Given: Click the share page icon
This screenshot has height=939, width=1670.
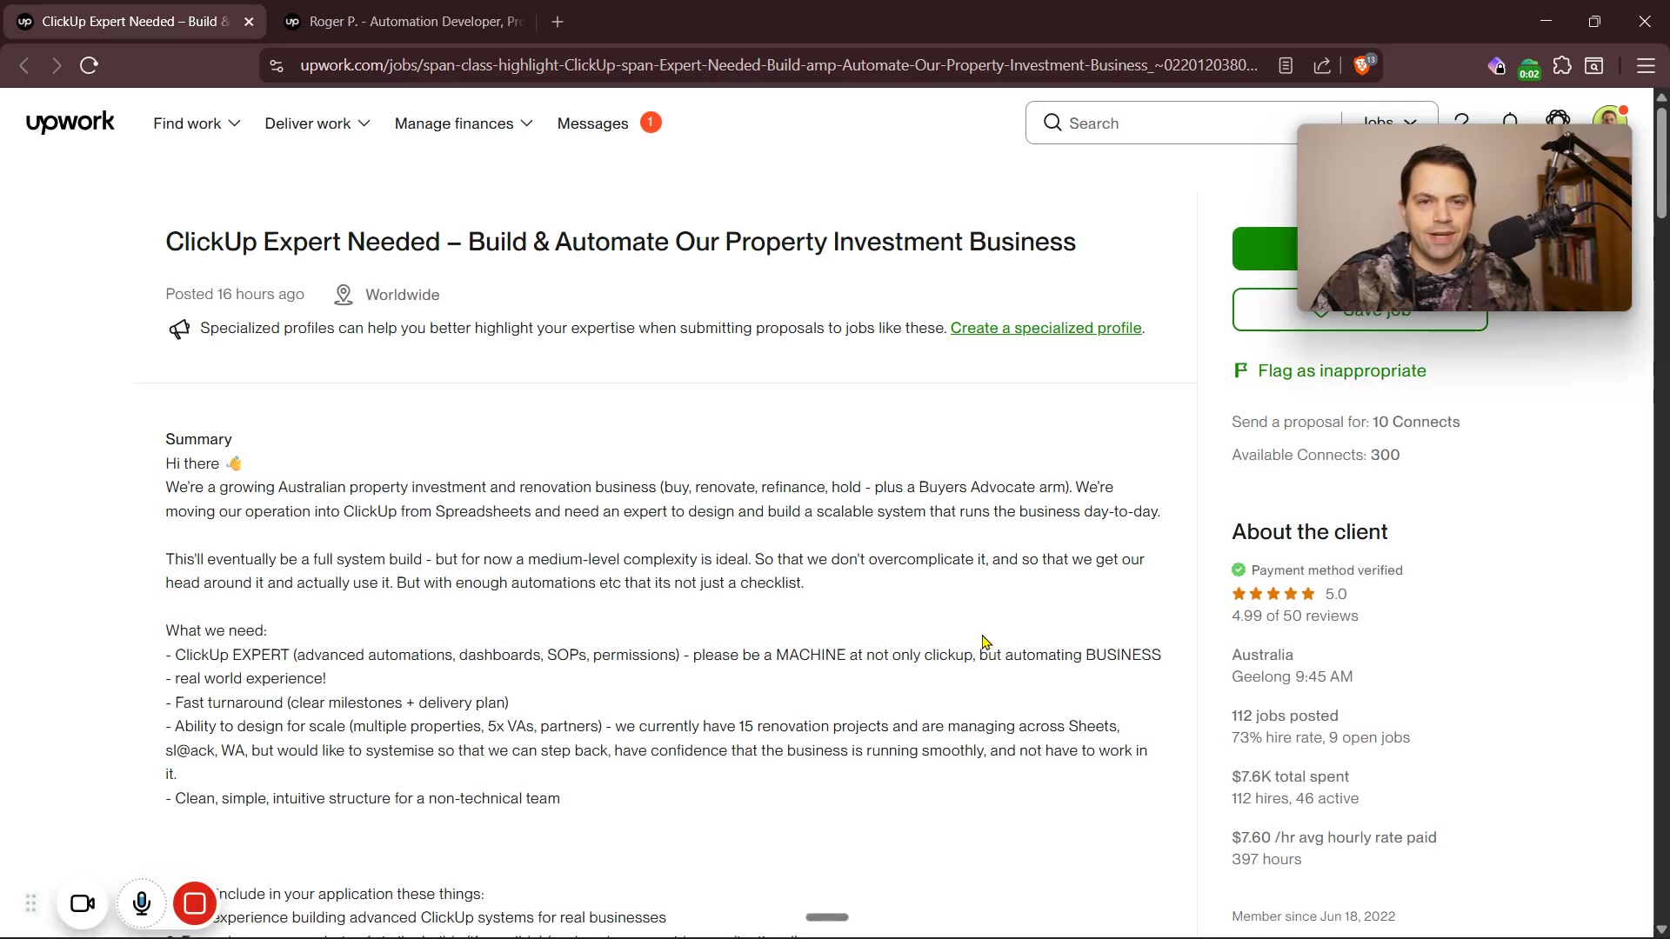Looking at the screenshot, I should (1322, 65).
